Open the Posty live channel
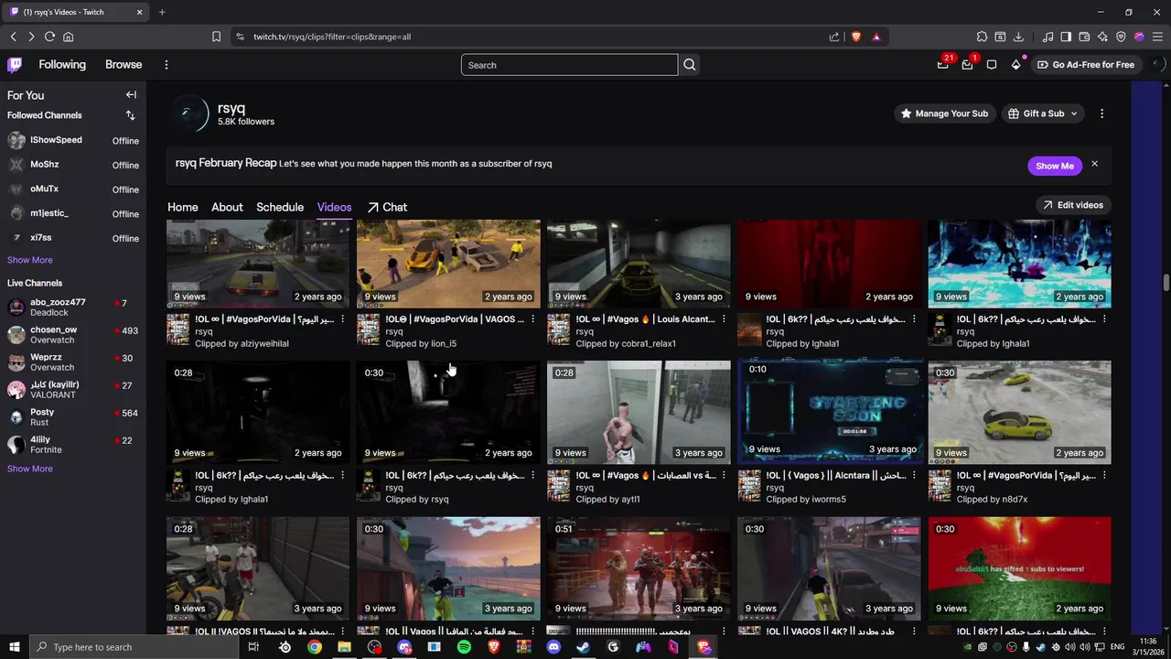The image size is (1171, 659). 73,417
